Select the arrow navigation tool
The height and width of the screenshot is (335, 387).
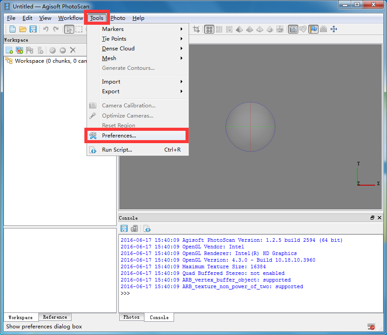coord(69,29)
